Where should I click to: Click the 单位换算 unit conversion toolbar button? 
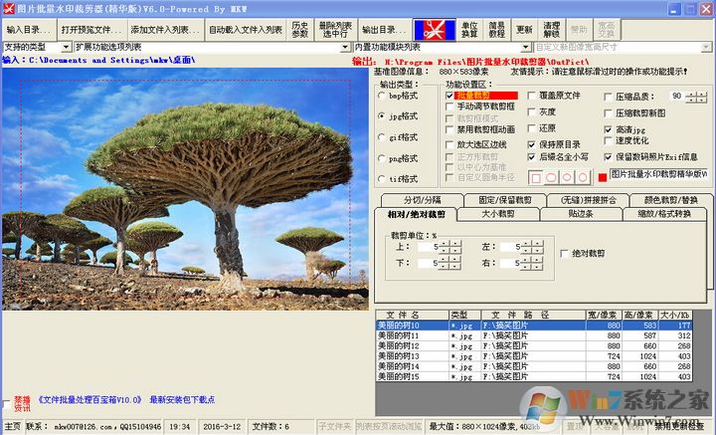(x=469, y=29)
